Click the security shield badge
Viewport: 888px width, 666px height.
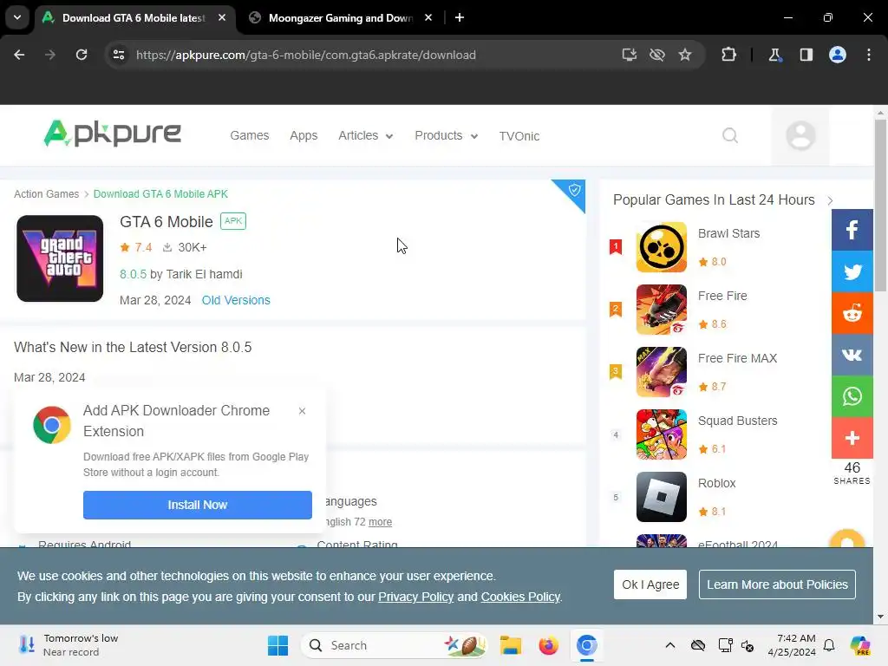coord(574,190)
